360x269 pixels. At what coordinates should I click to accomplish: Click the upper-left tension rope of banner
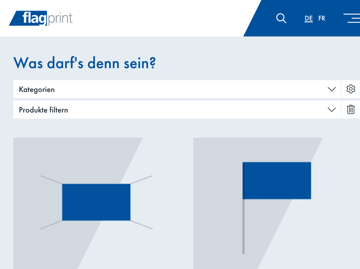pos(51,180)
